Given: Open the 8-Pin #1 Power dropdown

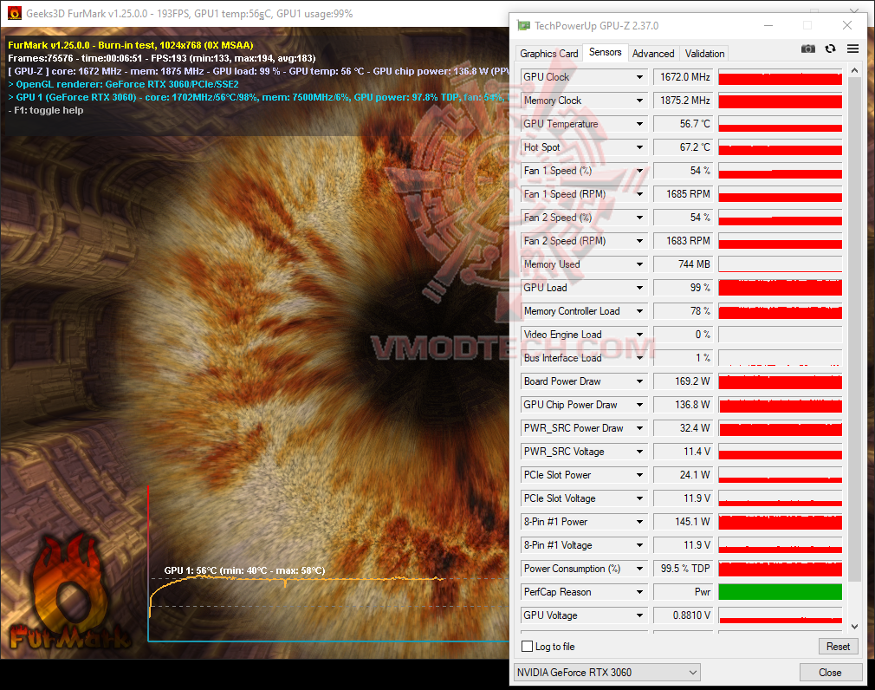Looking at the screenshot, I should 639,523.
